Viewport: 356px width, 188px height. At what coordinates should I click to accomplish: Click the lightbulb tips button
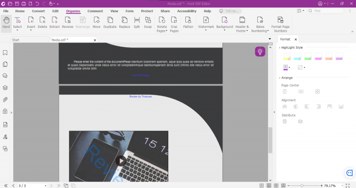pyautogui.click(x=260, y=51)
